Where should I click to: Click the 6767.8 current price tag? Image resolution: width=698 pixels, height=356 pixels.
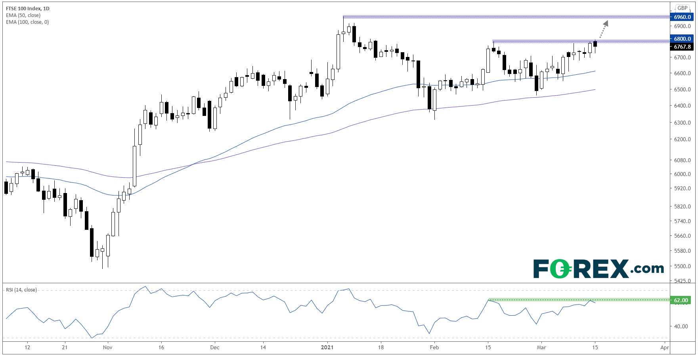coord(682,47)
